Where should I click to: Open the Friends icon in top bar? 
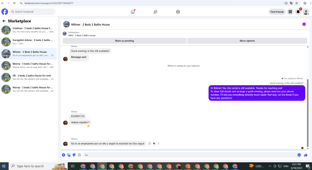(155, 12)
